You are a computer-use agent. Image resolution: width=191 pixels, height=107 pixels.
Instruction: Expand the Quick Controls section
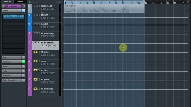(x=12, y=80)
